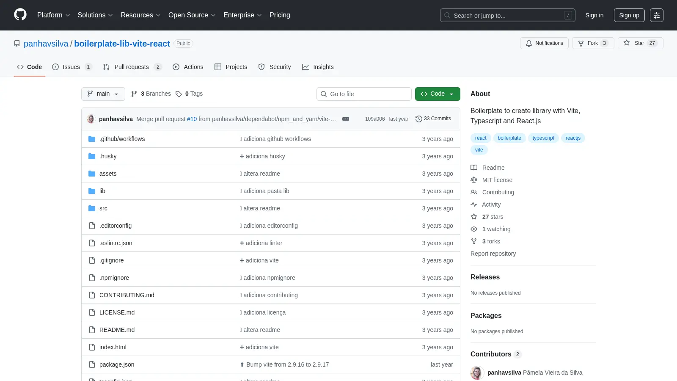Switch to the Issues tab
The width and height of the screenshot is (677, 381).
pos(72,67)
